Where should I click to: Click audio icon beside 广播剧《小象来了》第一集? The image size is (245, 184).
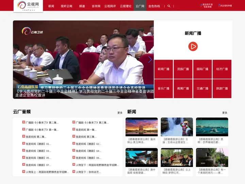(23, 129)
